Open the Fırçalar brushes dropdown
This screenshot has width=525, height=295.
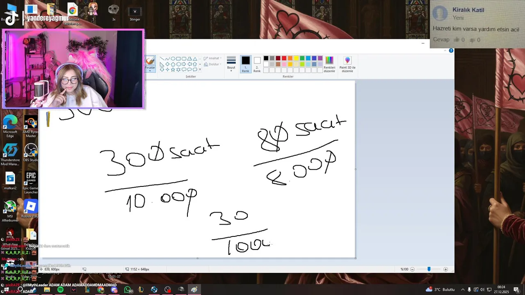coord(150,69)
